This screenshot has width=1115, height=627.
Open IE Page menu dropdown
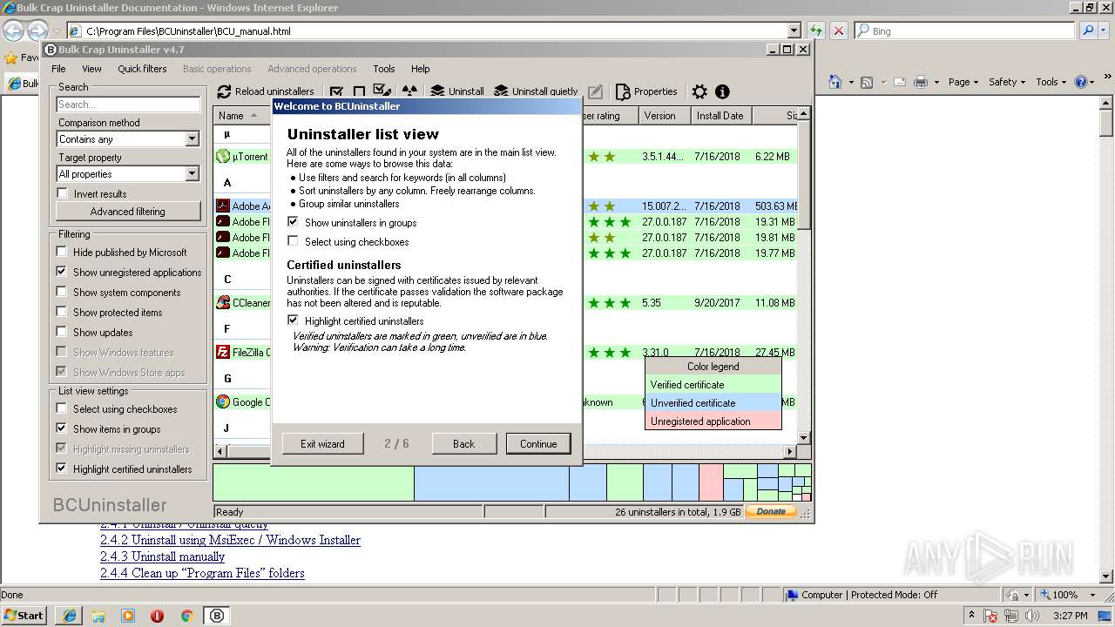963,82
